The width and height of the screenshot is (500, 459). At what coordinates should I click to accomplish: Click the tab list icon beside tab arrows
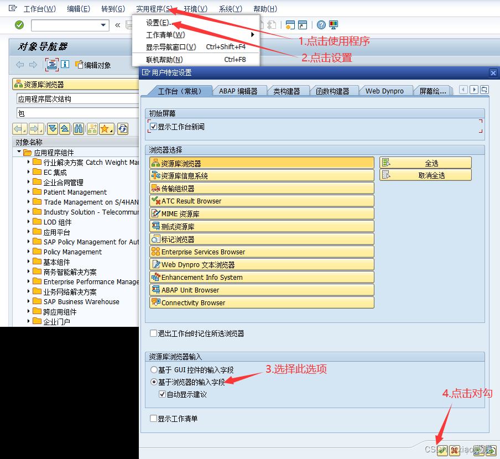point(485,90)
